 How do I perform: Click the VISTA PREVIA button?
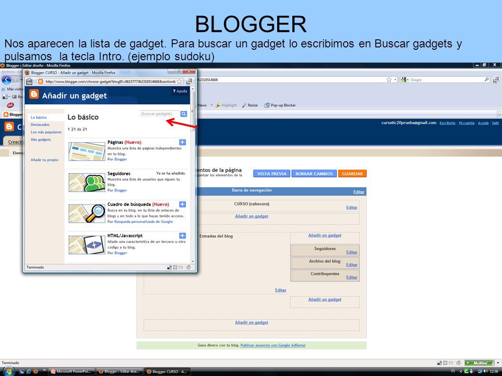point(271,174)
